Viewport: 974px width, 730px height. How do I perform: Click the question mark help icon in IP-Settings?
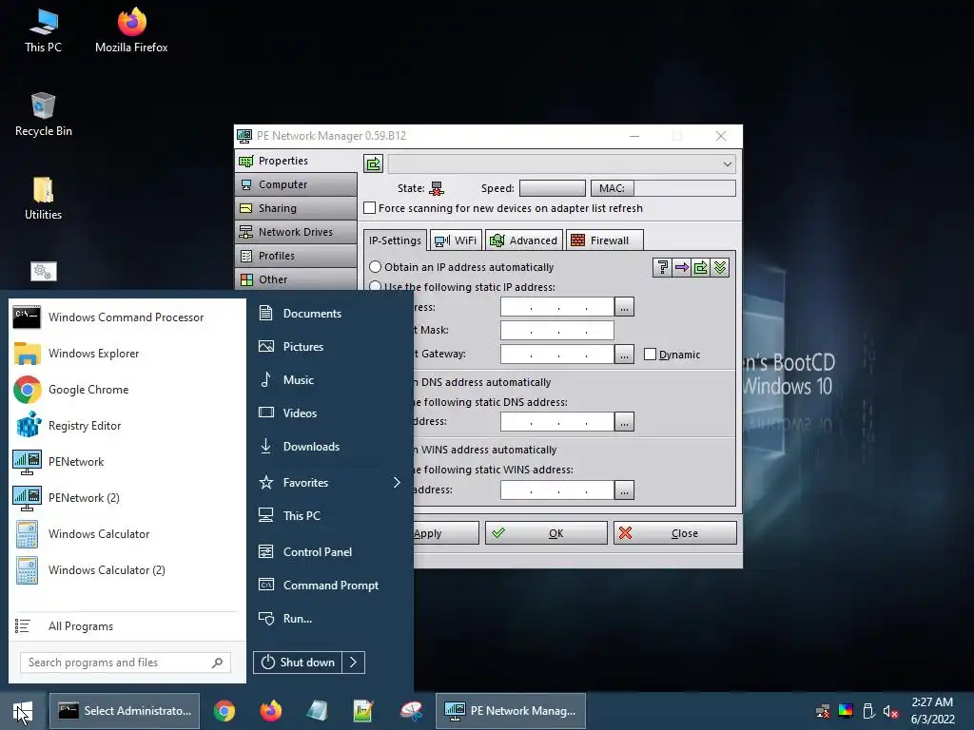point(662,267)
